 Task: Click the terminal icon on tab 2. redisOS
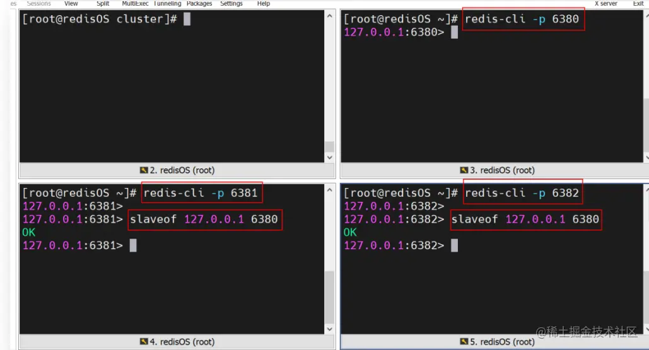tap(144, 170)
